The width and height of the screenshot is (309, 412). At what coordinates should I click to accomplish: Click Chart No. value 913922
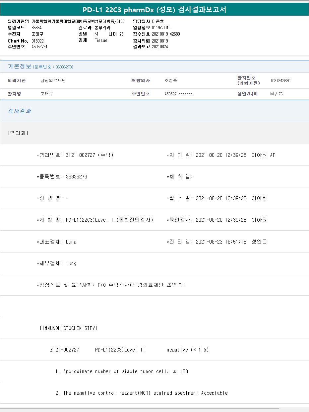[x=37, y=41]
